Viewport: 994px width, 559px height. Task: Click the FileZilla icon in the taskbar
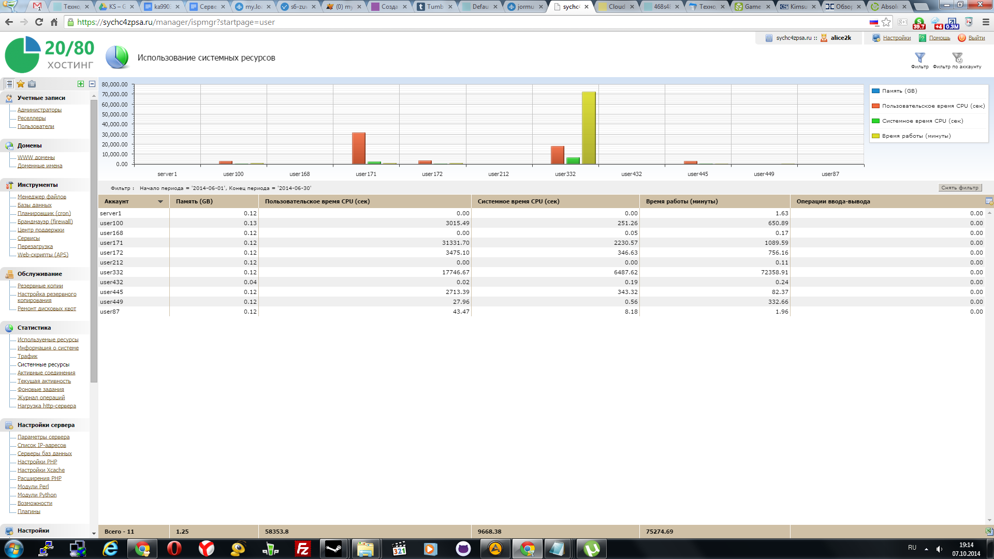point(302,549)
